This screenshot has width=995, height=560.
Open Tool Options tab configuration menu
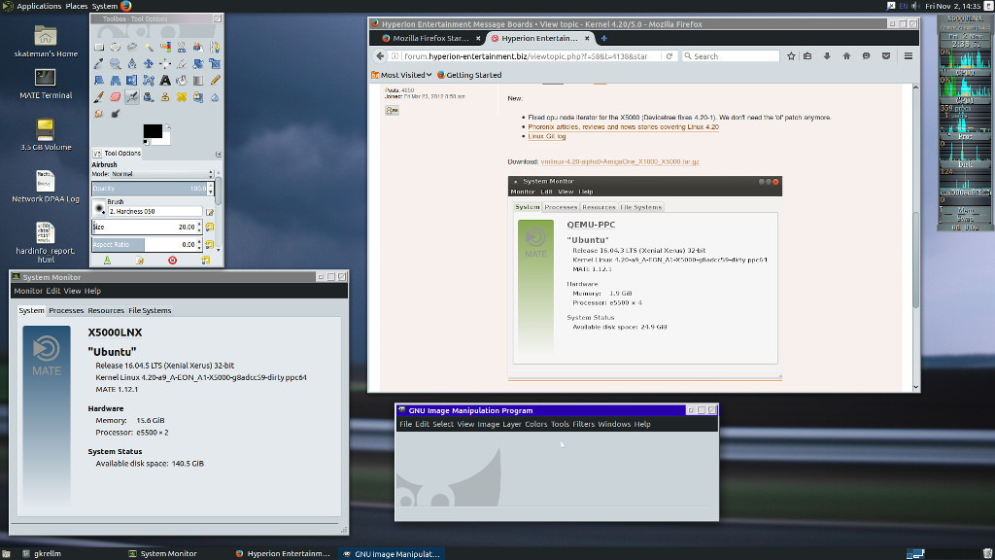[x=219, y=155]
